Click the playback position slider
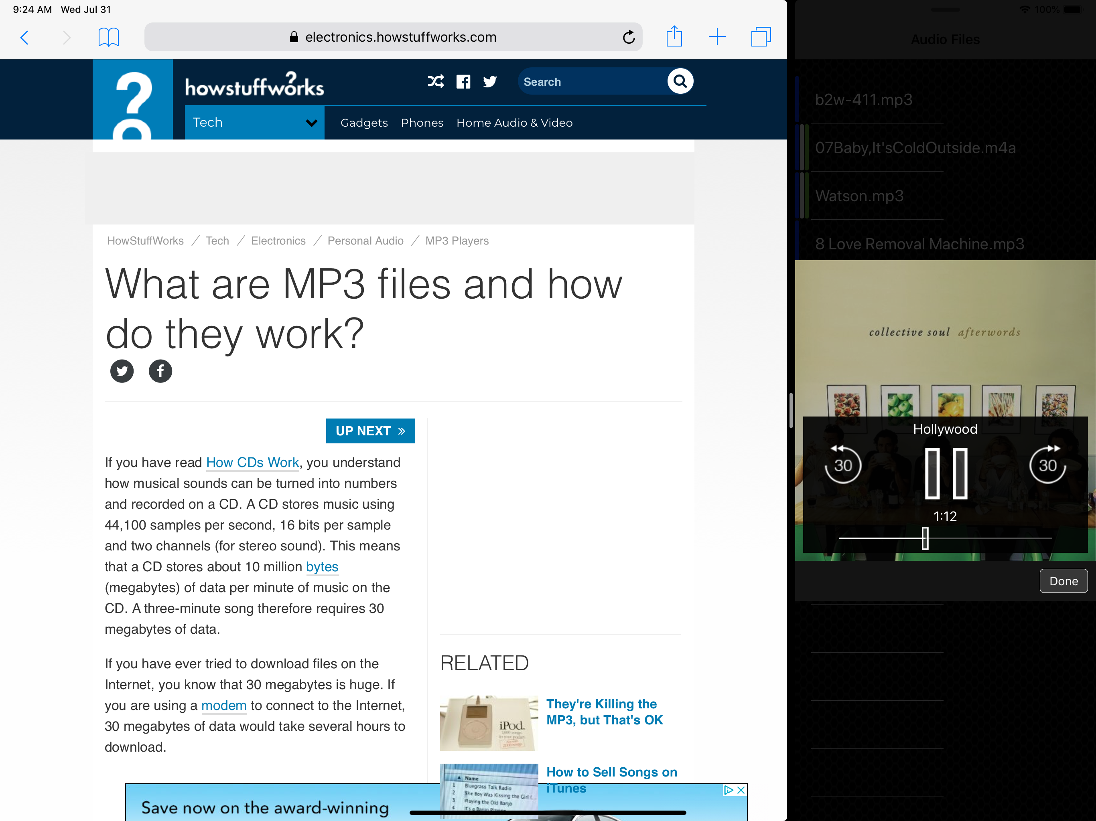The width and height of the screenshot is (1096, 821). point(946,538)
